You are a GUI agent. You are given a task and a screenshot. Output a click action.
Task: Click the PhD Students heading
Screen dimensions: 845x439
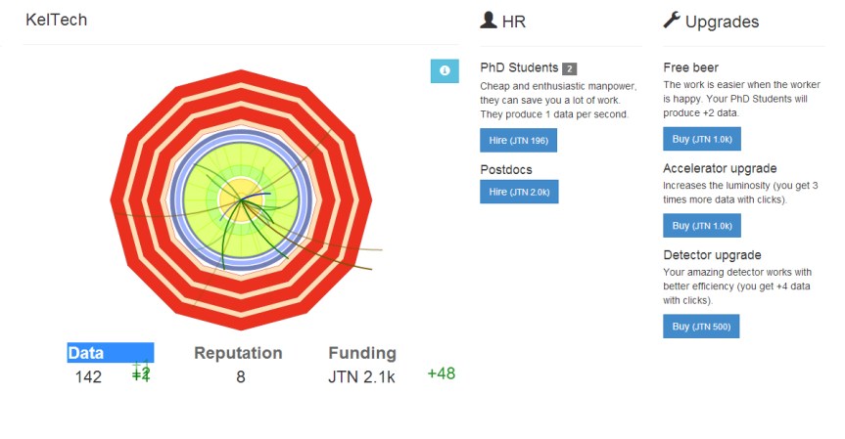519,67
